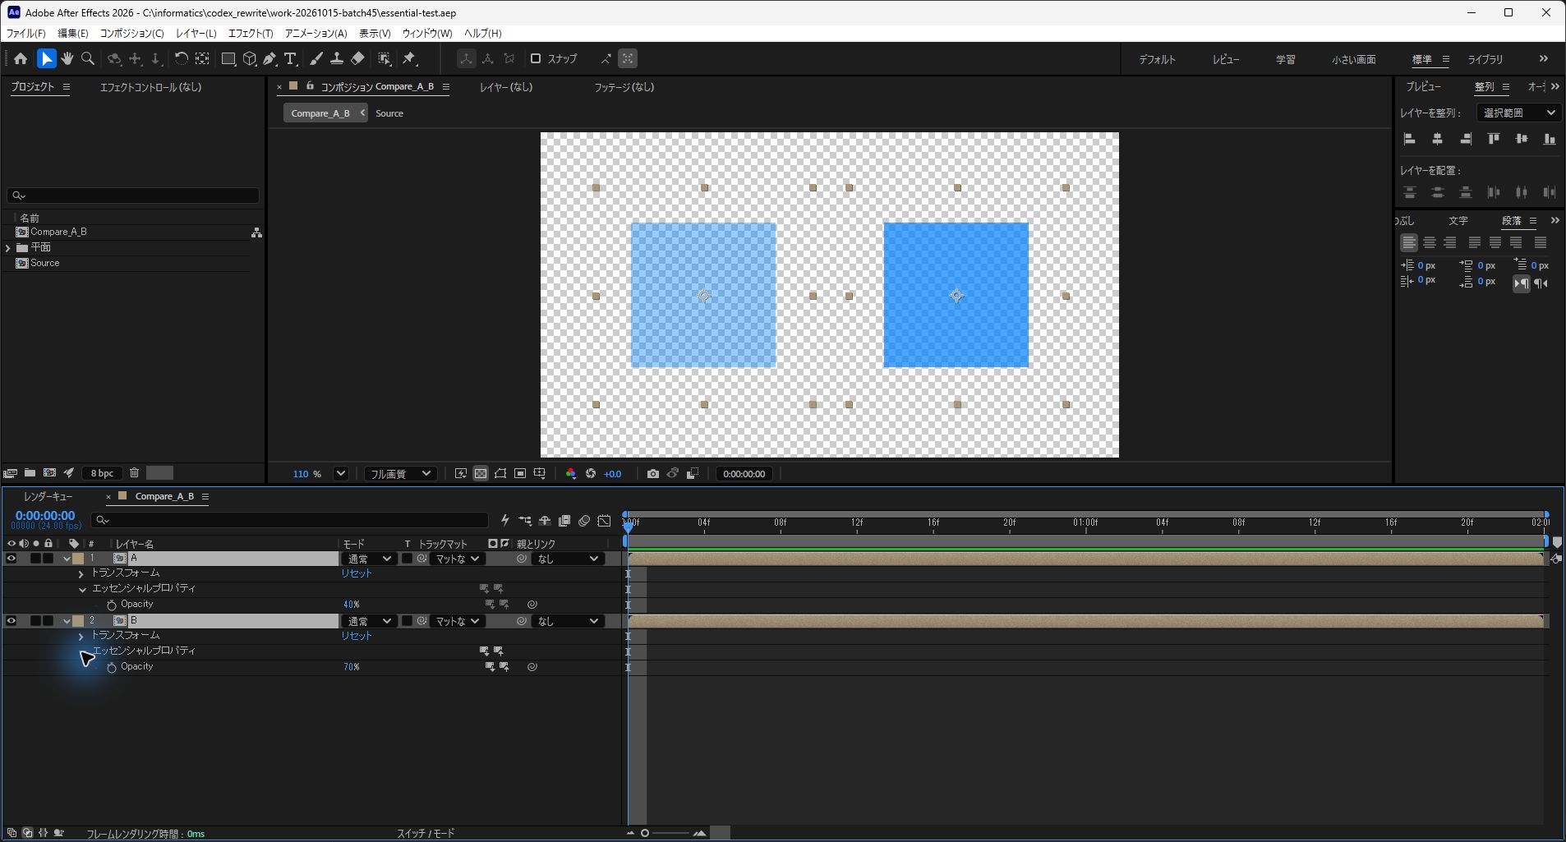Screen dimensions: 1566x842
Task: Select the Rectangle shape tool
Action: tap(228, 59)
